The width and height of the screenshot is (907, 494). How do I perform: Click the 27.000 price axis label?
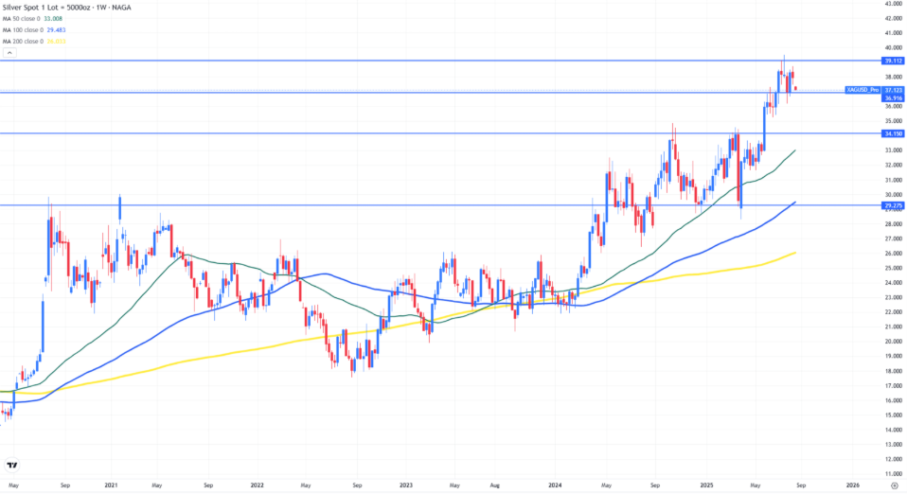pos(893,238)
